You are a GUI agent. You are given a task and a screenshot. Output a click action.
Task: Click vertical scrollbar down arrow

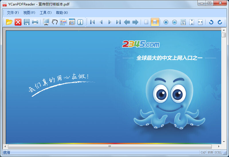pos(224,141)
